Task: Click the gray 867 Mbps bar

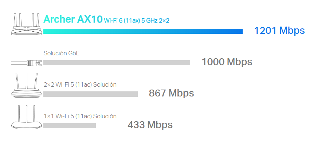Action: [x=90, y=94]
